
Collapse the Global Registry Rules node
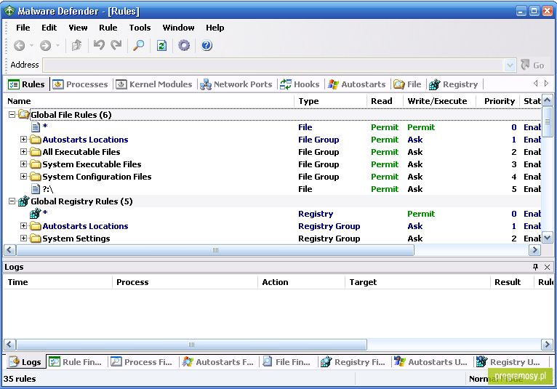(x=12, y=201)
